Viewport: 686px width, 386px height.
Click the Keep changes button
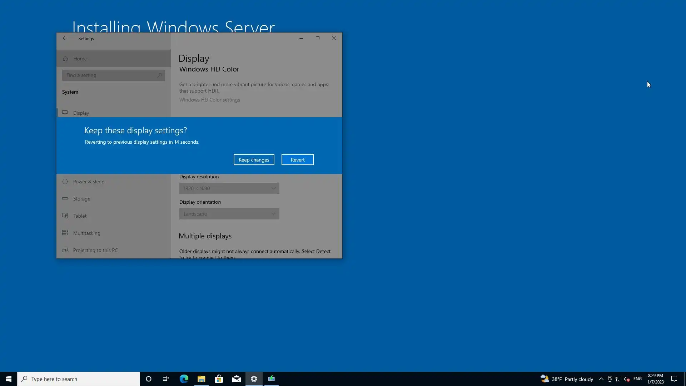254,160
